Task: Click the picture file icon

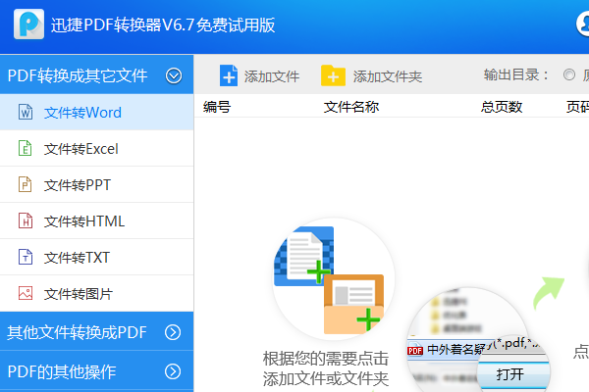Action: click(x=26, y=293)
